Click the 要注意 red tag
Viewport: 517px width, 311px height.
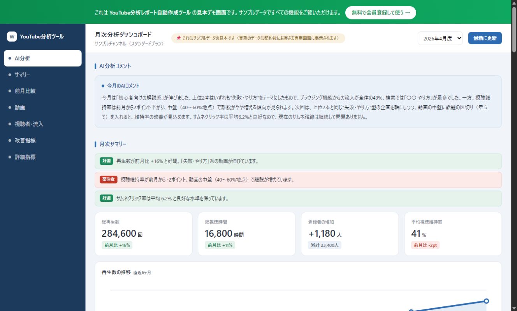coord(109,180)
